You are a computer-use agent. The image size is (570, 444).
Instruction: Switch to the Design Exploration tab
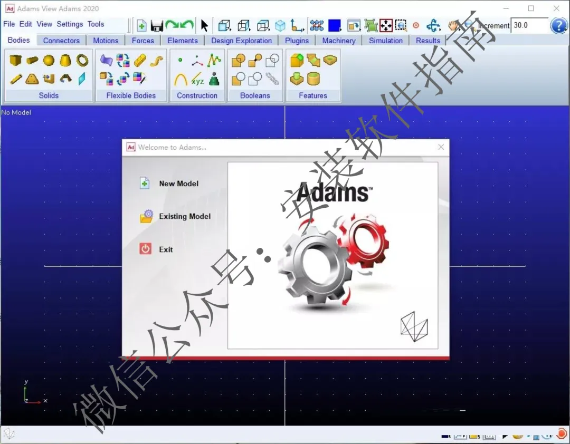tap(241, 40)
